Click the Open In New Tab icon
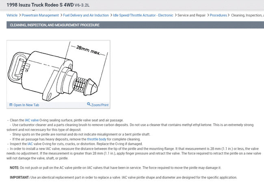 point(11,105)
